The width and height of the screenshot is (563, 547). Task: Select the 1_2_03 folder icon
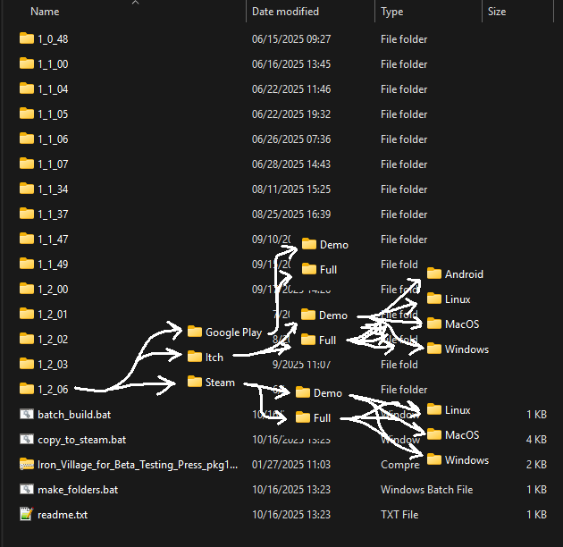click(27, 364)
